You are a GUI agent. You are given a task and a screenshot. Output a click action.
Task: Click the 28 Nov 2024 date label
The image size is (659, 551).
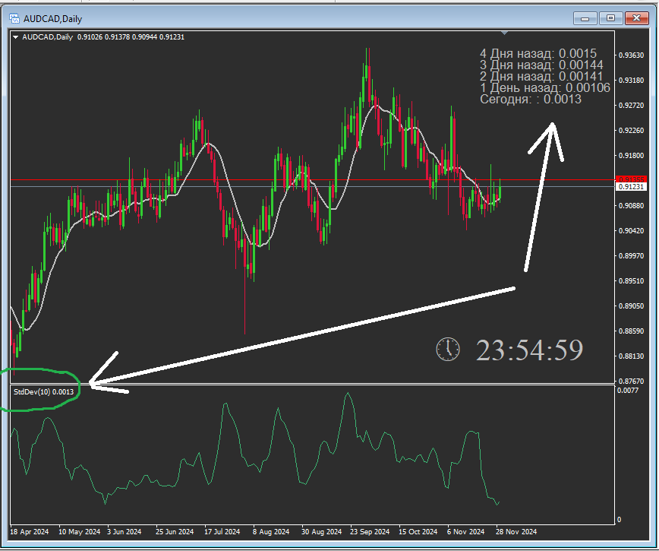[x=516, y=532]
